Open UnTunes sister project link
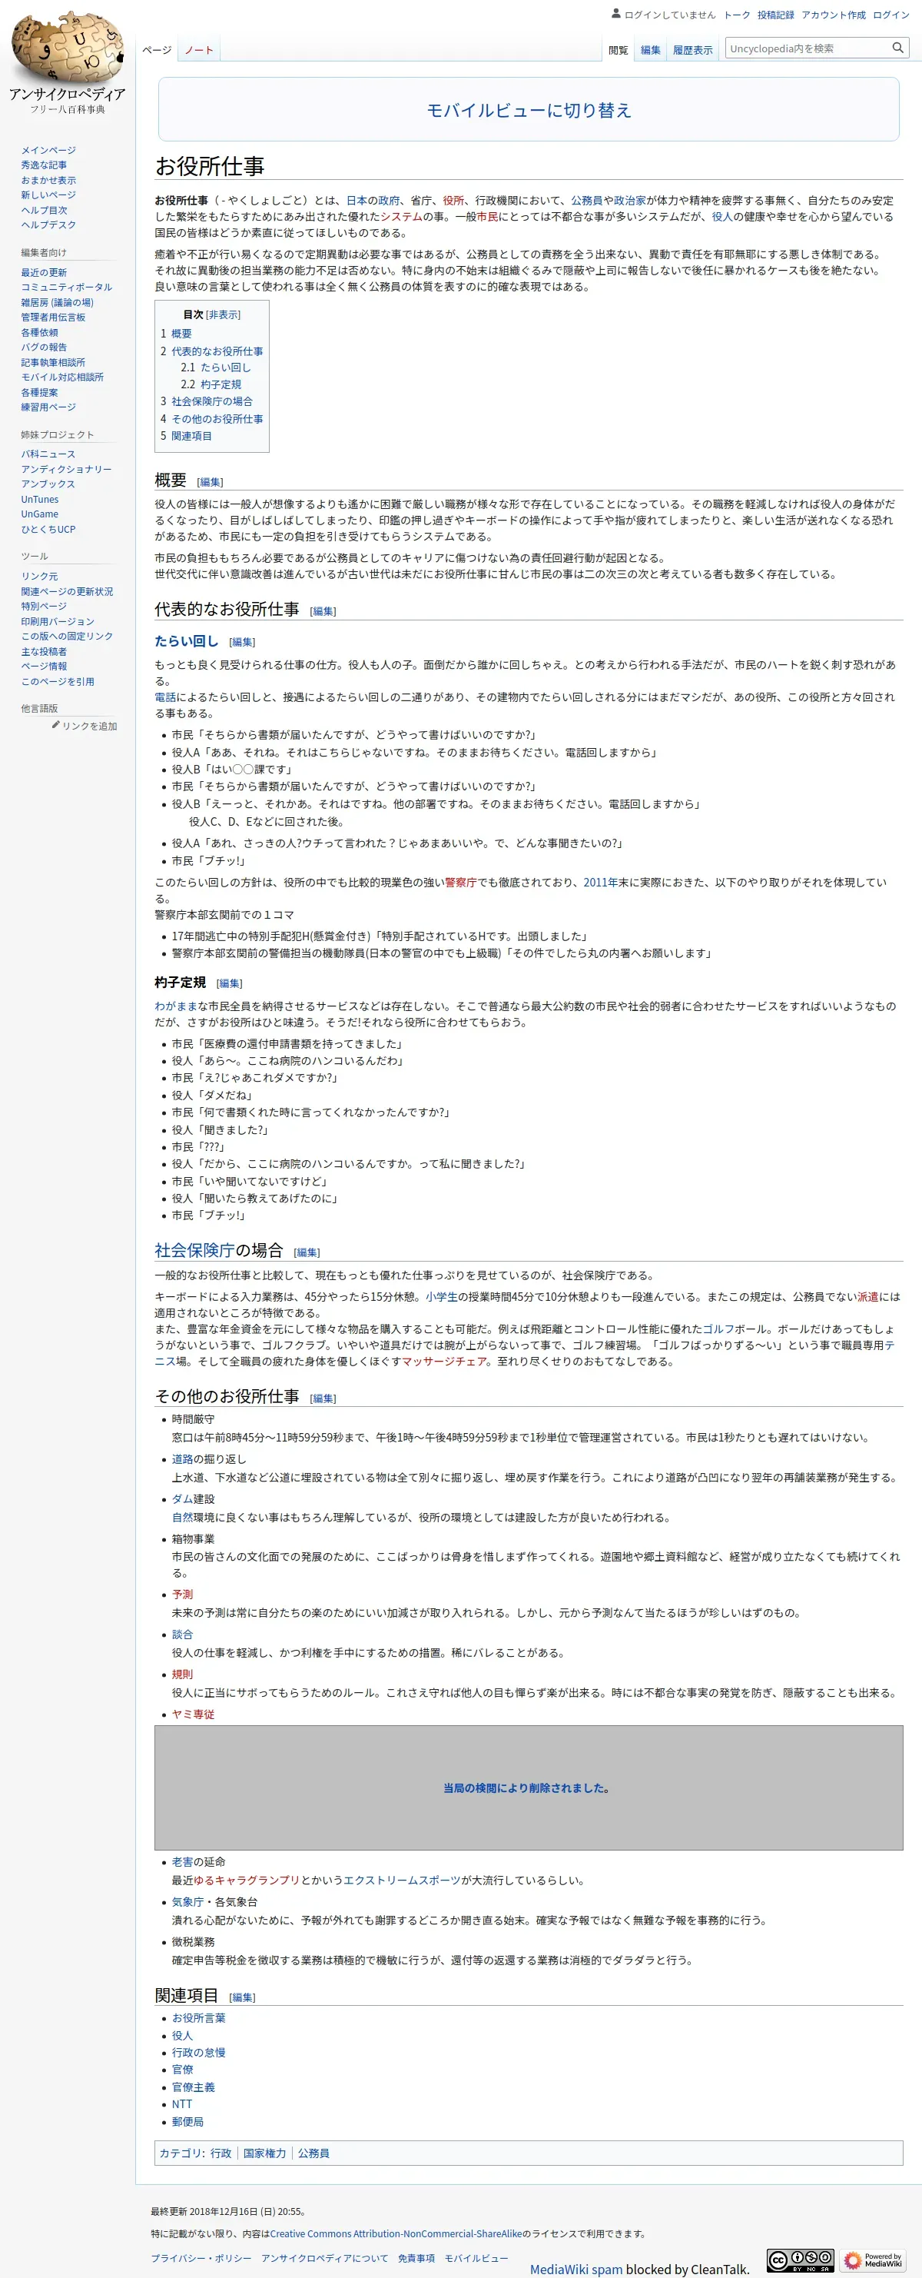922x2278 pixels. click(40, 500)
